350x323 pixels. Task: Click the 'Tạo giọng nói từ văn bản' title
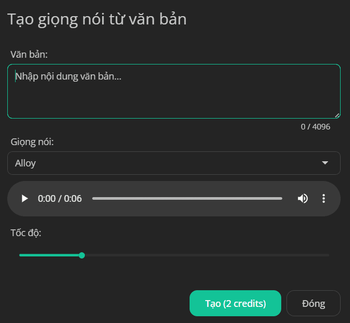[x=97, y=19]
